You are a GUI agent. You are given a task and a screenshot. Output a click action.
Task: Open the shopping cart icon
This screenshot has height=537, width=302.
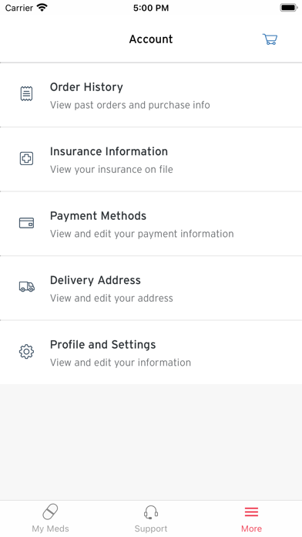pyautogui.click(x=270, y=39)
